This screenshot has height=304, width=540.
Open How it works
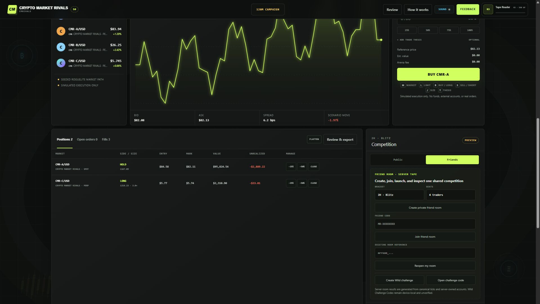click(x=418, y=10)
